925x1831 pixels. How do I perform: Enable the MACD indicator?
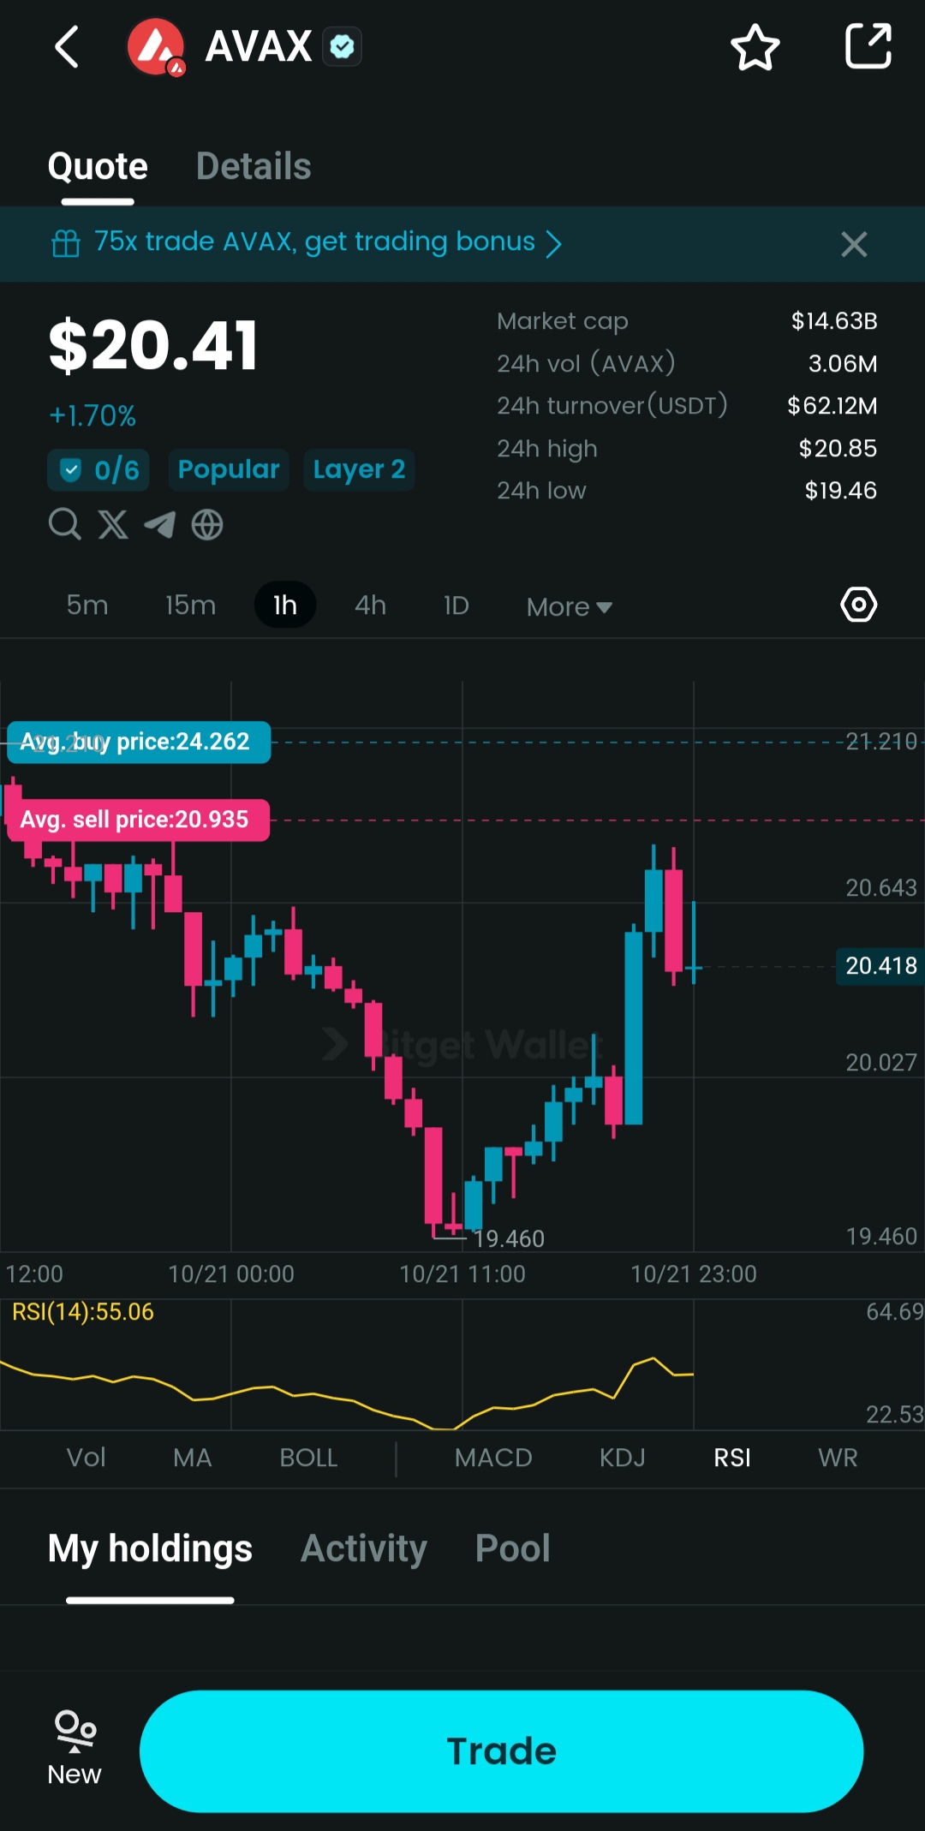(x=493, y=1458)
